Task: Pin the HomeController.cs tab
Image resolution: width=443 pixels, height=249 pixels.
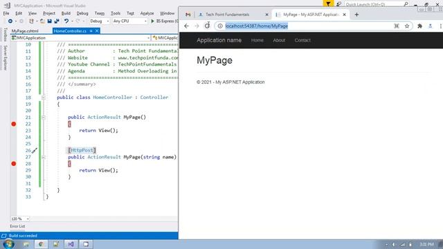Action: tap(91, 31)
